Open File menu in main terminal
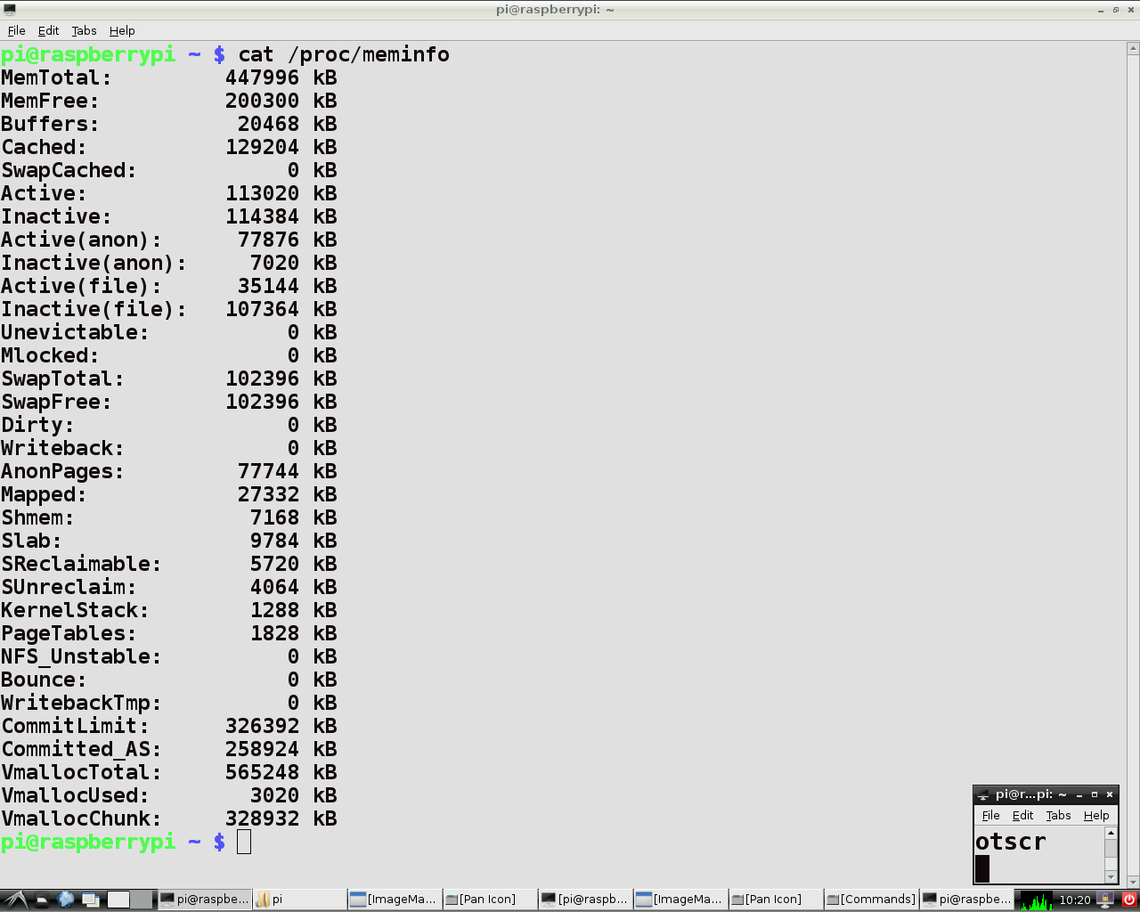The width and height of the screenshot is (1140, 912). click(x=16, y=30)
